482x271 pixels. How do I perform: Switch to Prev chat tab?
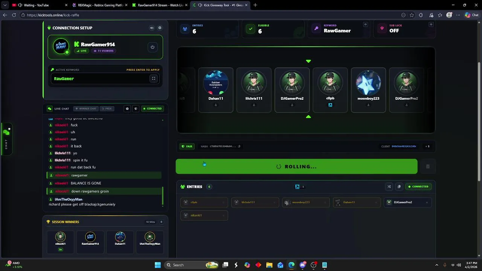coord(107,108)
